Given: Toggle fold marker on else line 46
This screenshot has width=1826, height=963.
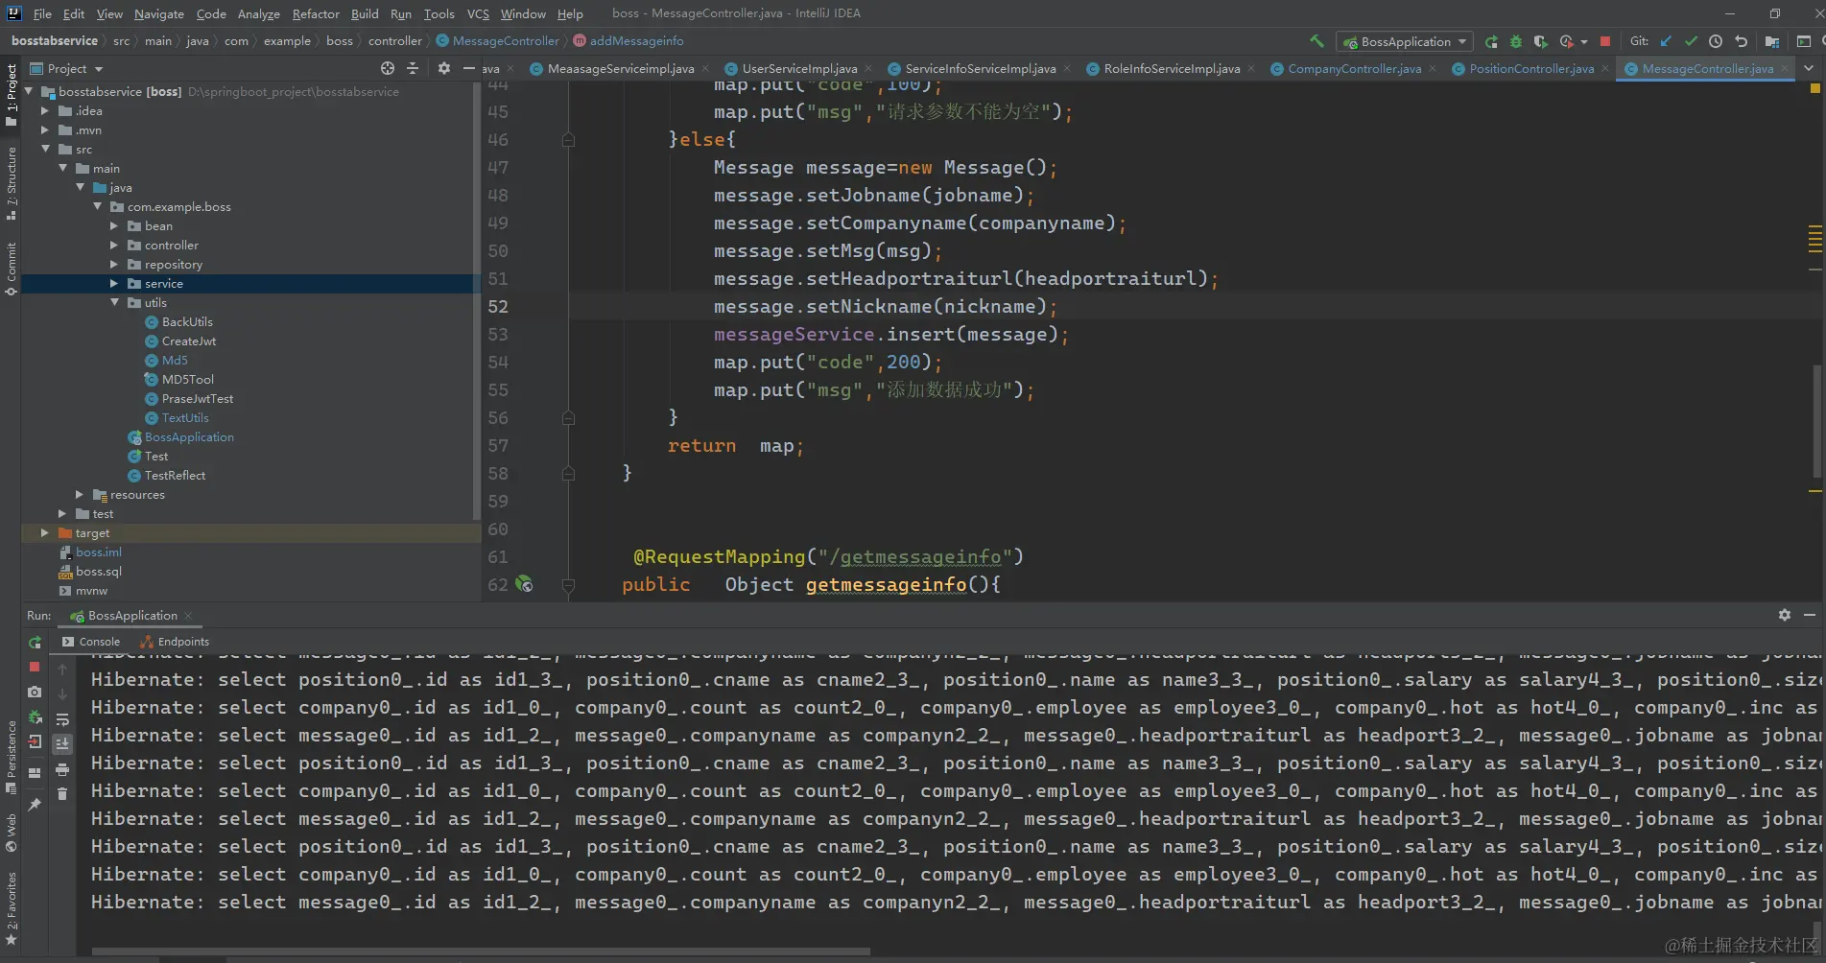Looking at the screenshot, I should [x=568, y=140].
